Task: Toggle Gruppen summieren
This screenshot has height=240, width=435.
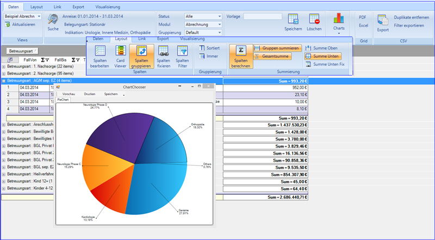Action: [277, 48]
